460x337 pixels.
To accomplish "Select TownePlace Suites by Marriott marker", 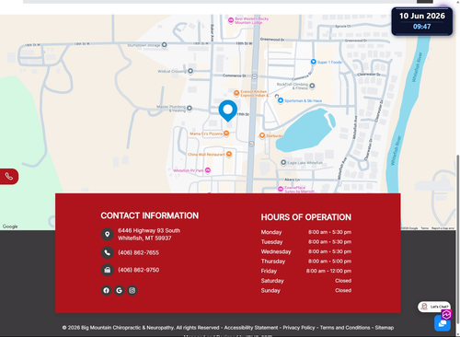I will click(x=281, y=189).
